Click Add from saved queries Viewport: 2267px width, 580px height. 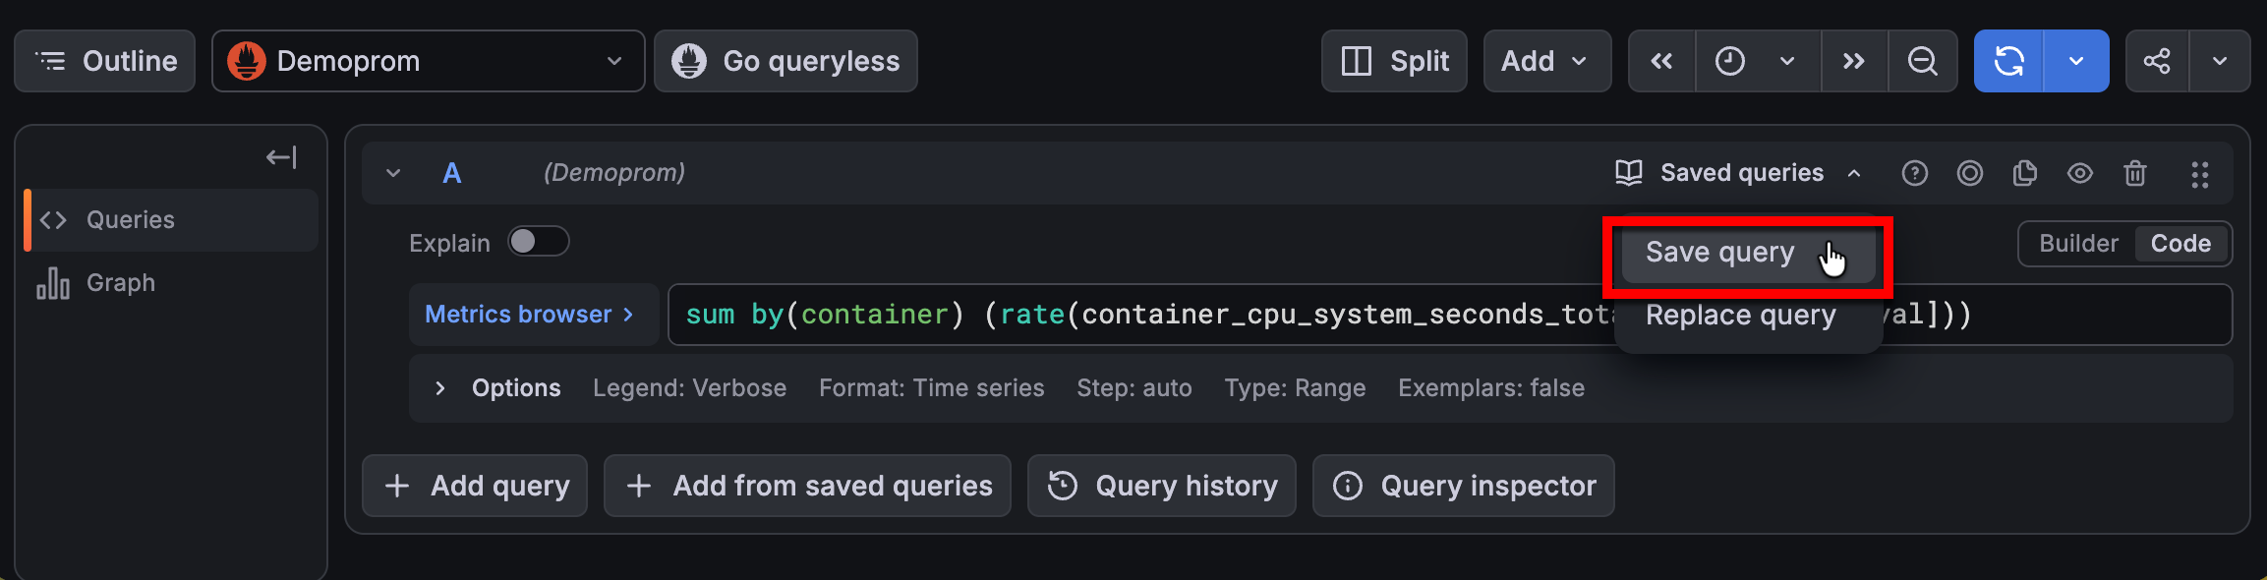[807, 486]
